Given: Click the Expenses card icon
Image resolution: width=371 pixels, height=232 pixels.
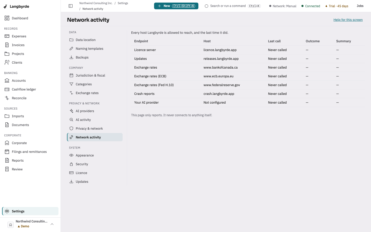Looking at the screenshot, I should [7, 36].
